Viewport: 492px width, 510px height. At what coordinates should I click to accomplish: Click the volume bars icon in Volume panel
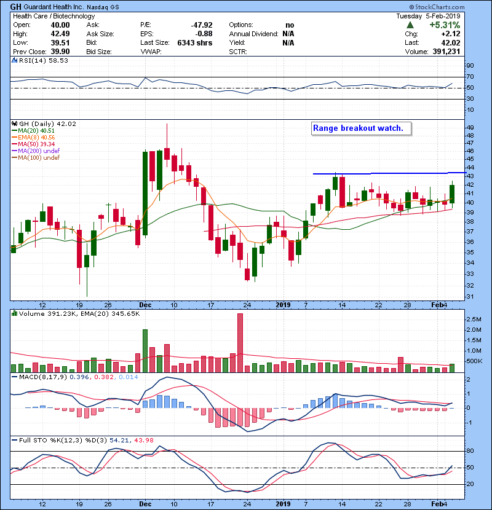[x=14, y=313]
